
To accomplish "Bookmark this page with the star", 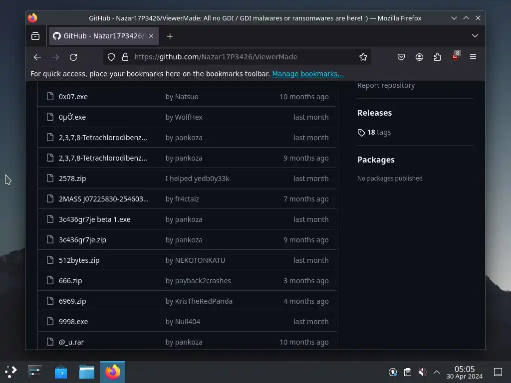I will pyautogui.click(x=363, y=57).
